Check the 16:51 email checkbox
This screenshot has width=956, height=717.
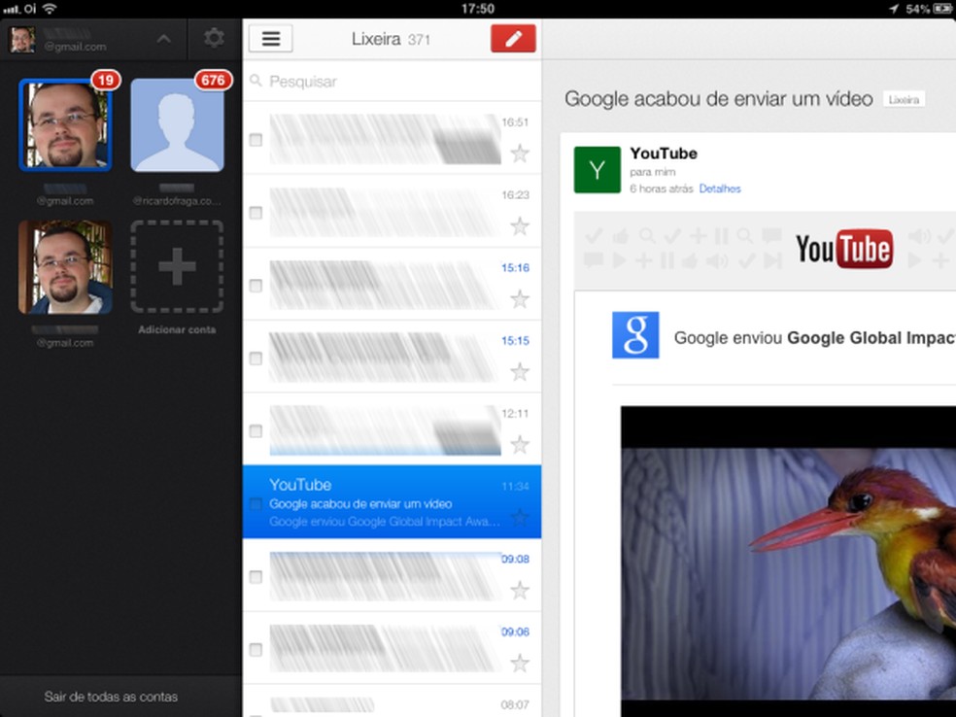(x=256, y=140)
